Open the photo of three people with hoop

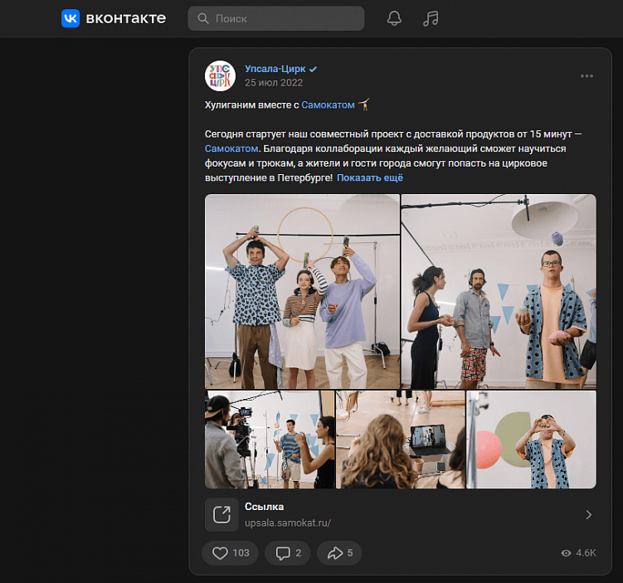[303, 291]
